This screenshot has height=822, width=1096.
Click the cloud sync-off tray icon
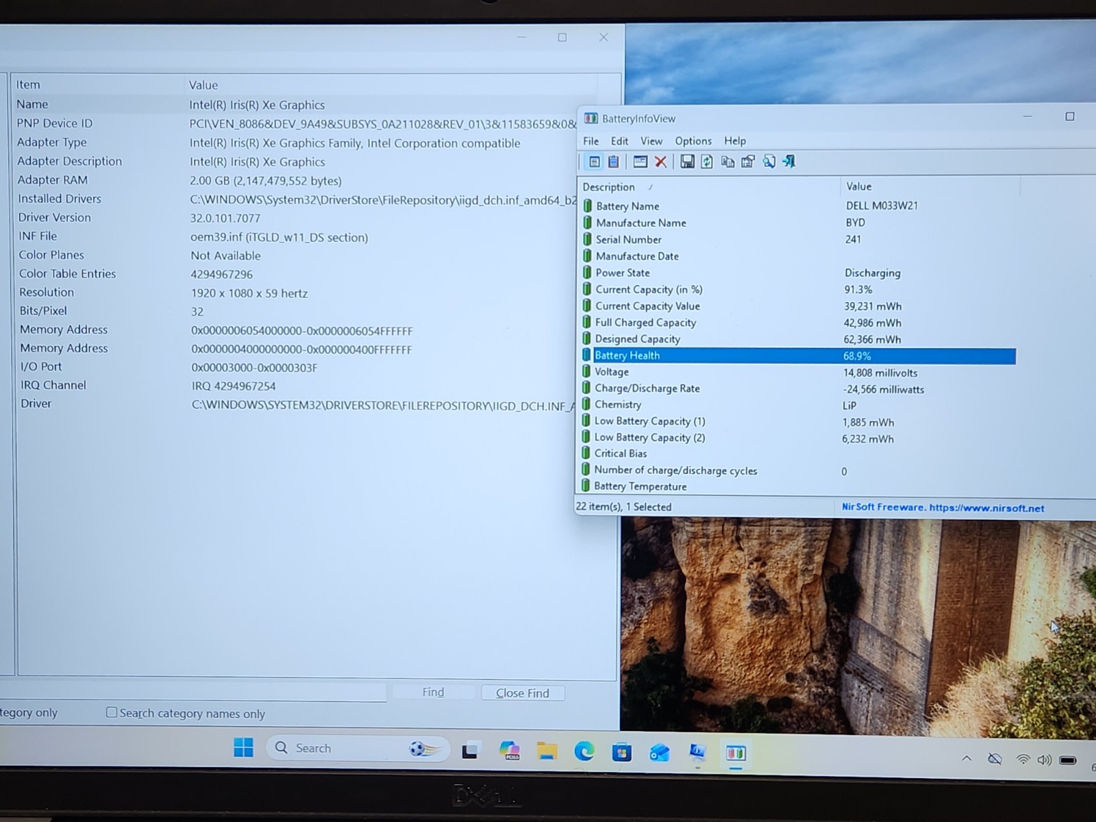(x=995, y=759)
